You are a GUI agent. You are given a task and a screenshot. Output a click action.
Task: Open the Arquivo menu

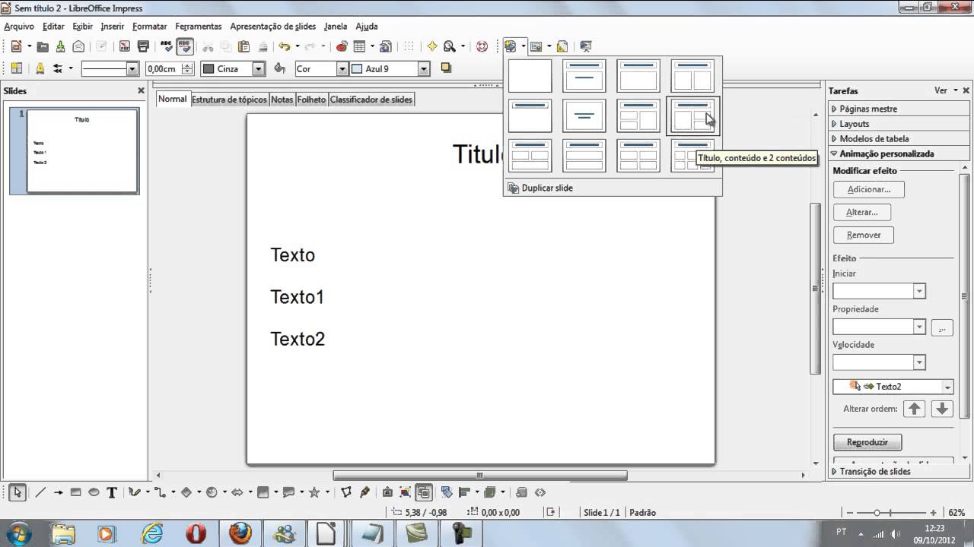[19, 26]
